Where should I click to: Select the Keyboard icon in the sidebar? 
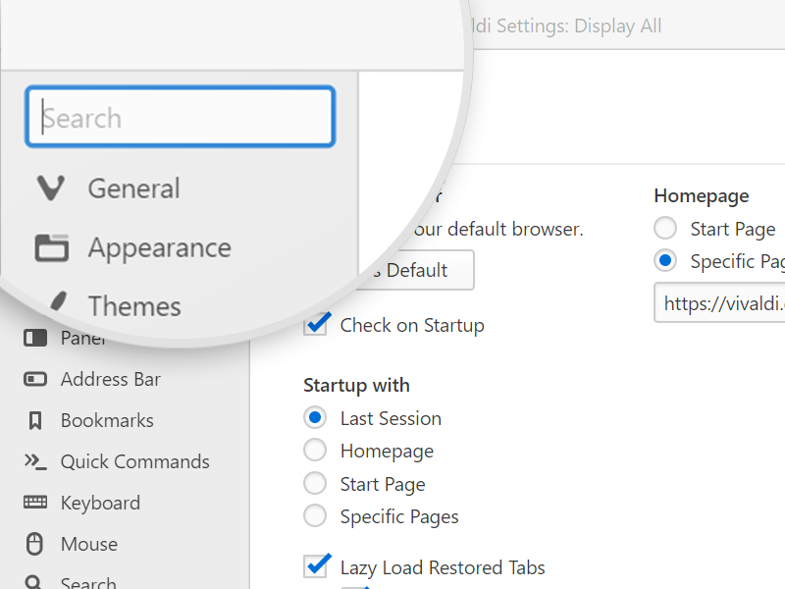pos(35,503)
